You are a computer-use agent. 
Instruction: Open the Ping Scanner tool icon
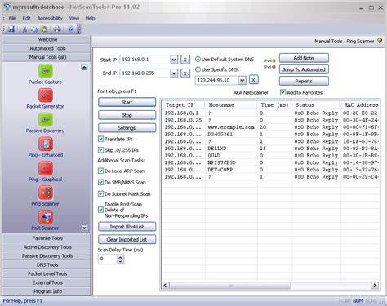point(46,193)
